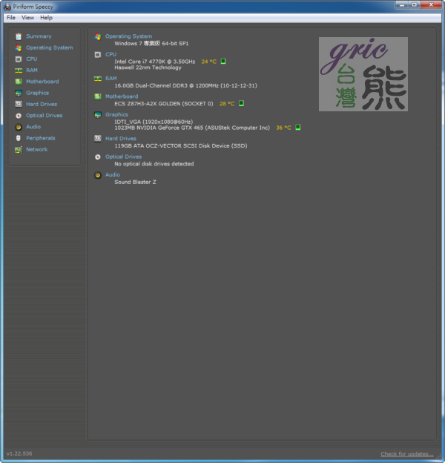This screenshot has width=445, height=463.
Task: Click the Audio speaker icon in summary panel
Action: pyautogui.click(x=98, y=175)
